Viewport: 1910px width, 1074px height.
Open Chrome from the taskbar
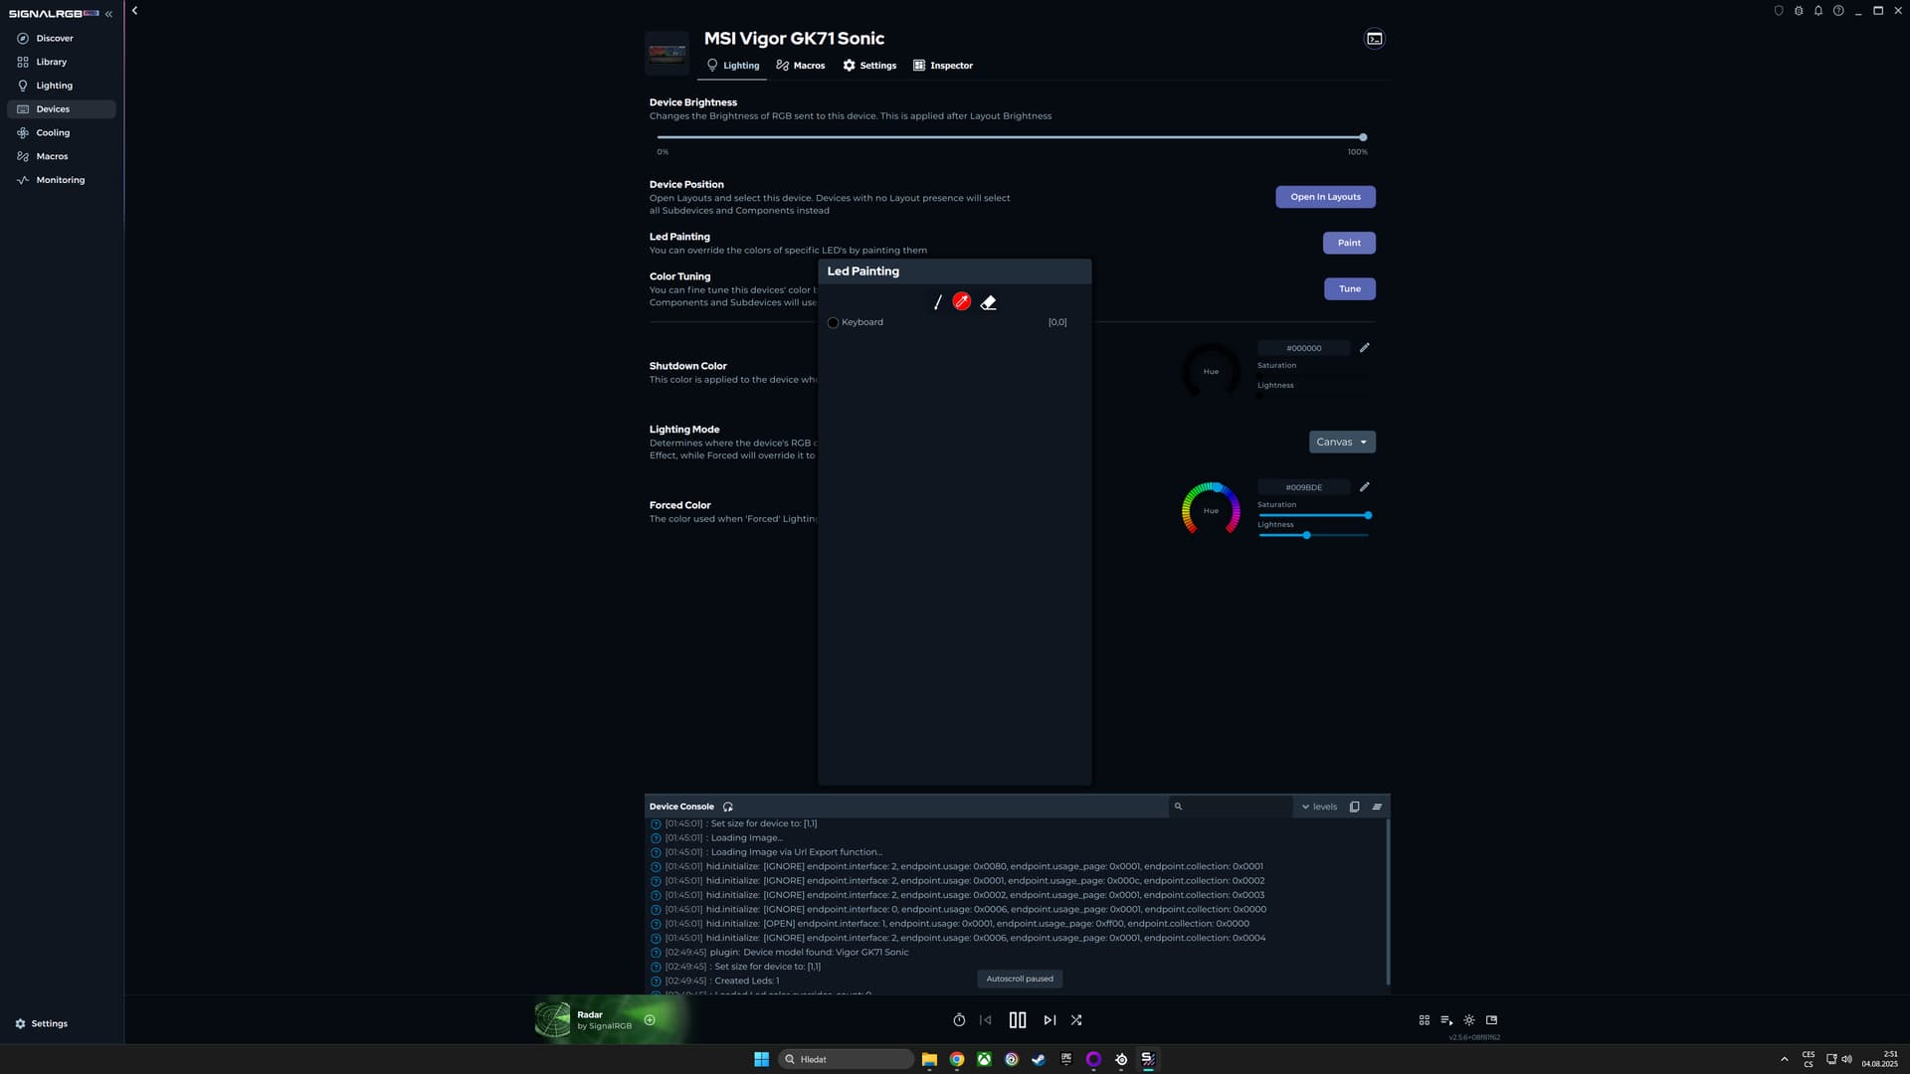(x=956, y=1059)
